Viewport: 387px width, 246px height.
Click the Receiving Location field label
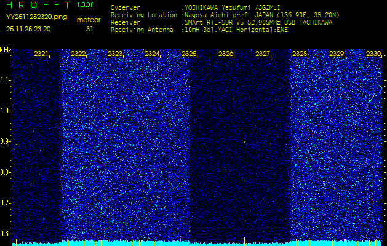(144, 15)
